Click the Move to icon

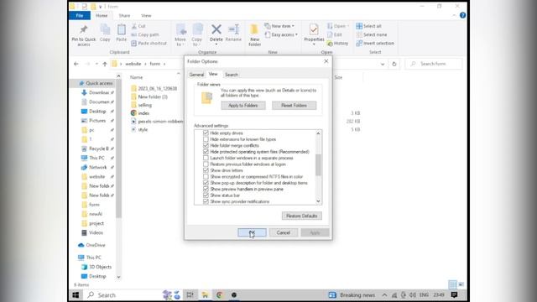click(181, 30)
